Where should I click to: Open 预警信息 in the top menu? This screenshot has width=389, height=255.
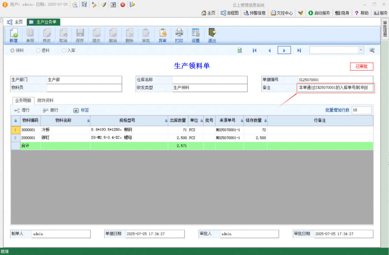(255, 13)
